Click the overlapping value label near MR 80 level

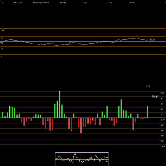point(155,97)
